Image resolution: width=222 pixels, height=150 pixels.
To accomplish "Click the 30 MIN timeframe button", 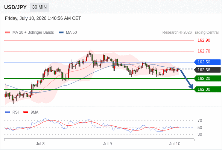I will (x=40, y=7).
